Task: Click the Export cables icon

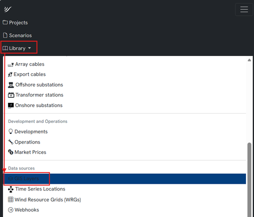Action: click(10, 74)
